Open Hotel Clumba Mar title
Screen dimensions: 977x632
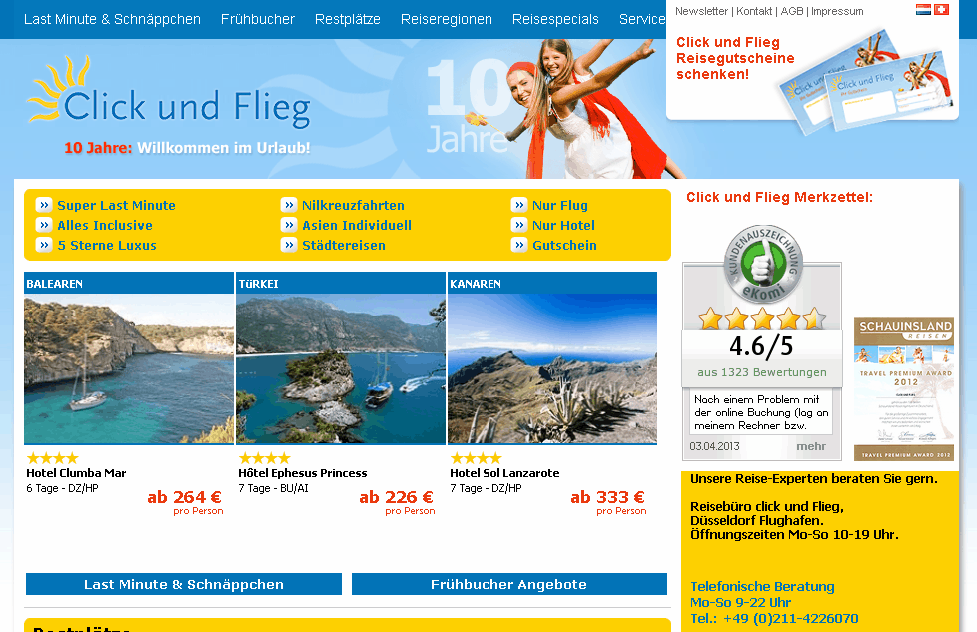tap(76, 473)
